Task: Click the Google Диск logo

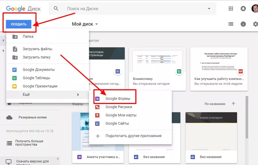Action: pos(23,9)
